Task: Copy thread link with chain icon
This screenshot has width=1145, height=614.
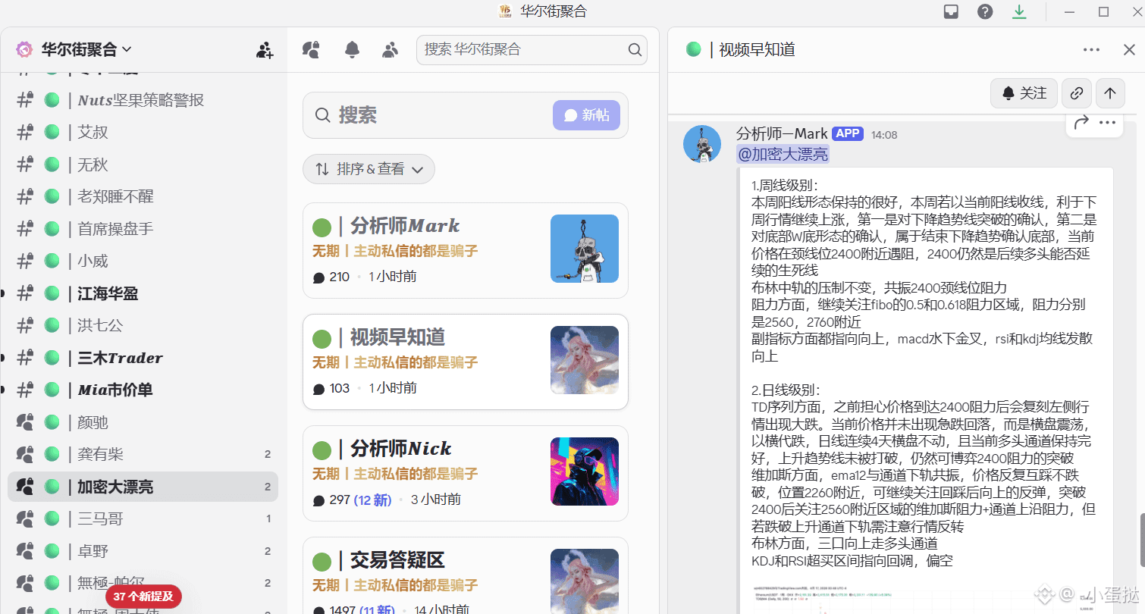Action: 1077,93
